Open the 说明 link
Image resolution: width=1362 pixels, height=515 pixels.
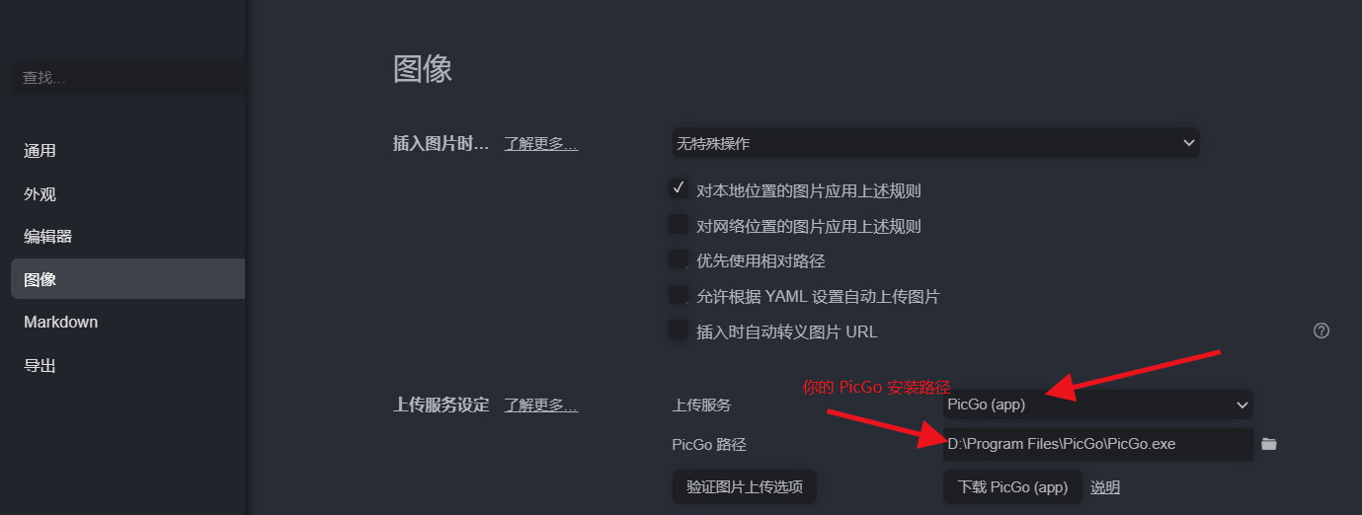point(1105,487)
